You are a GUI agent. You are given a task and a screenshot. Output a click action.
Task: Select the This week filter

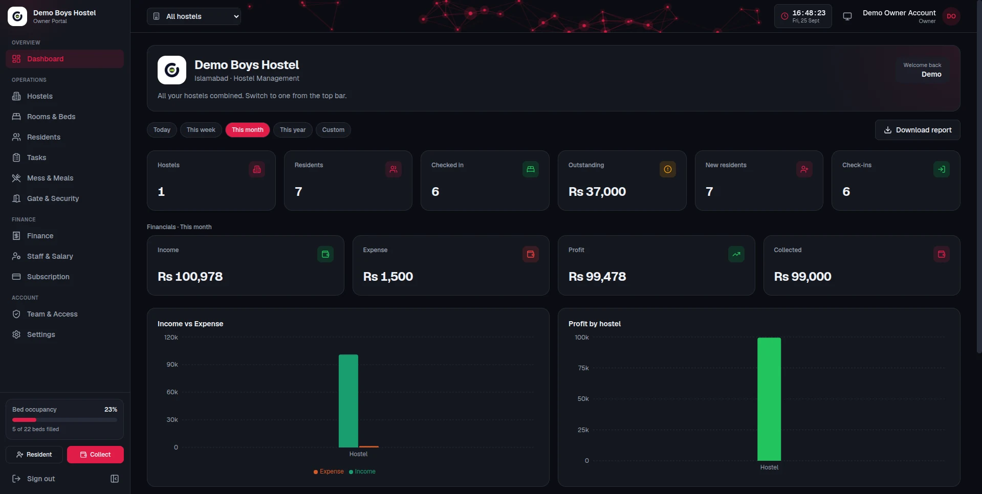coord(201,130)
